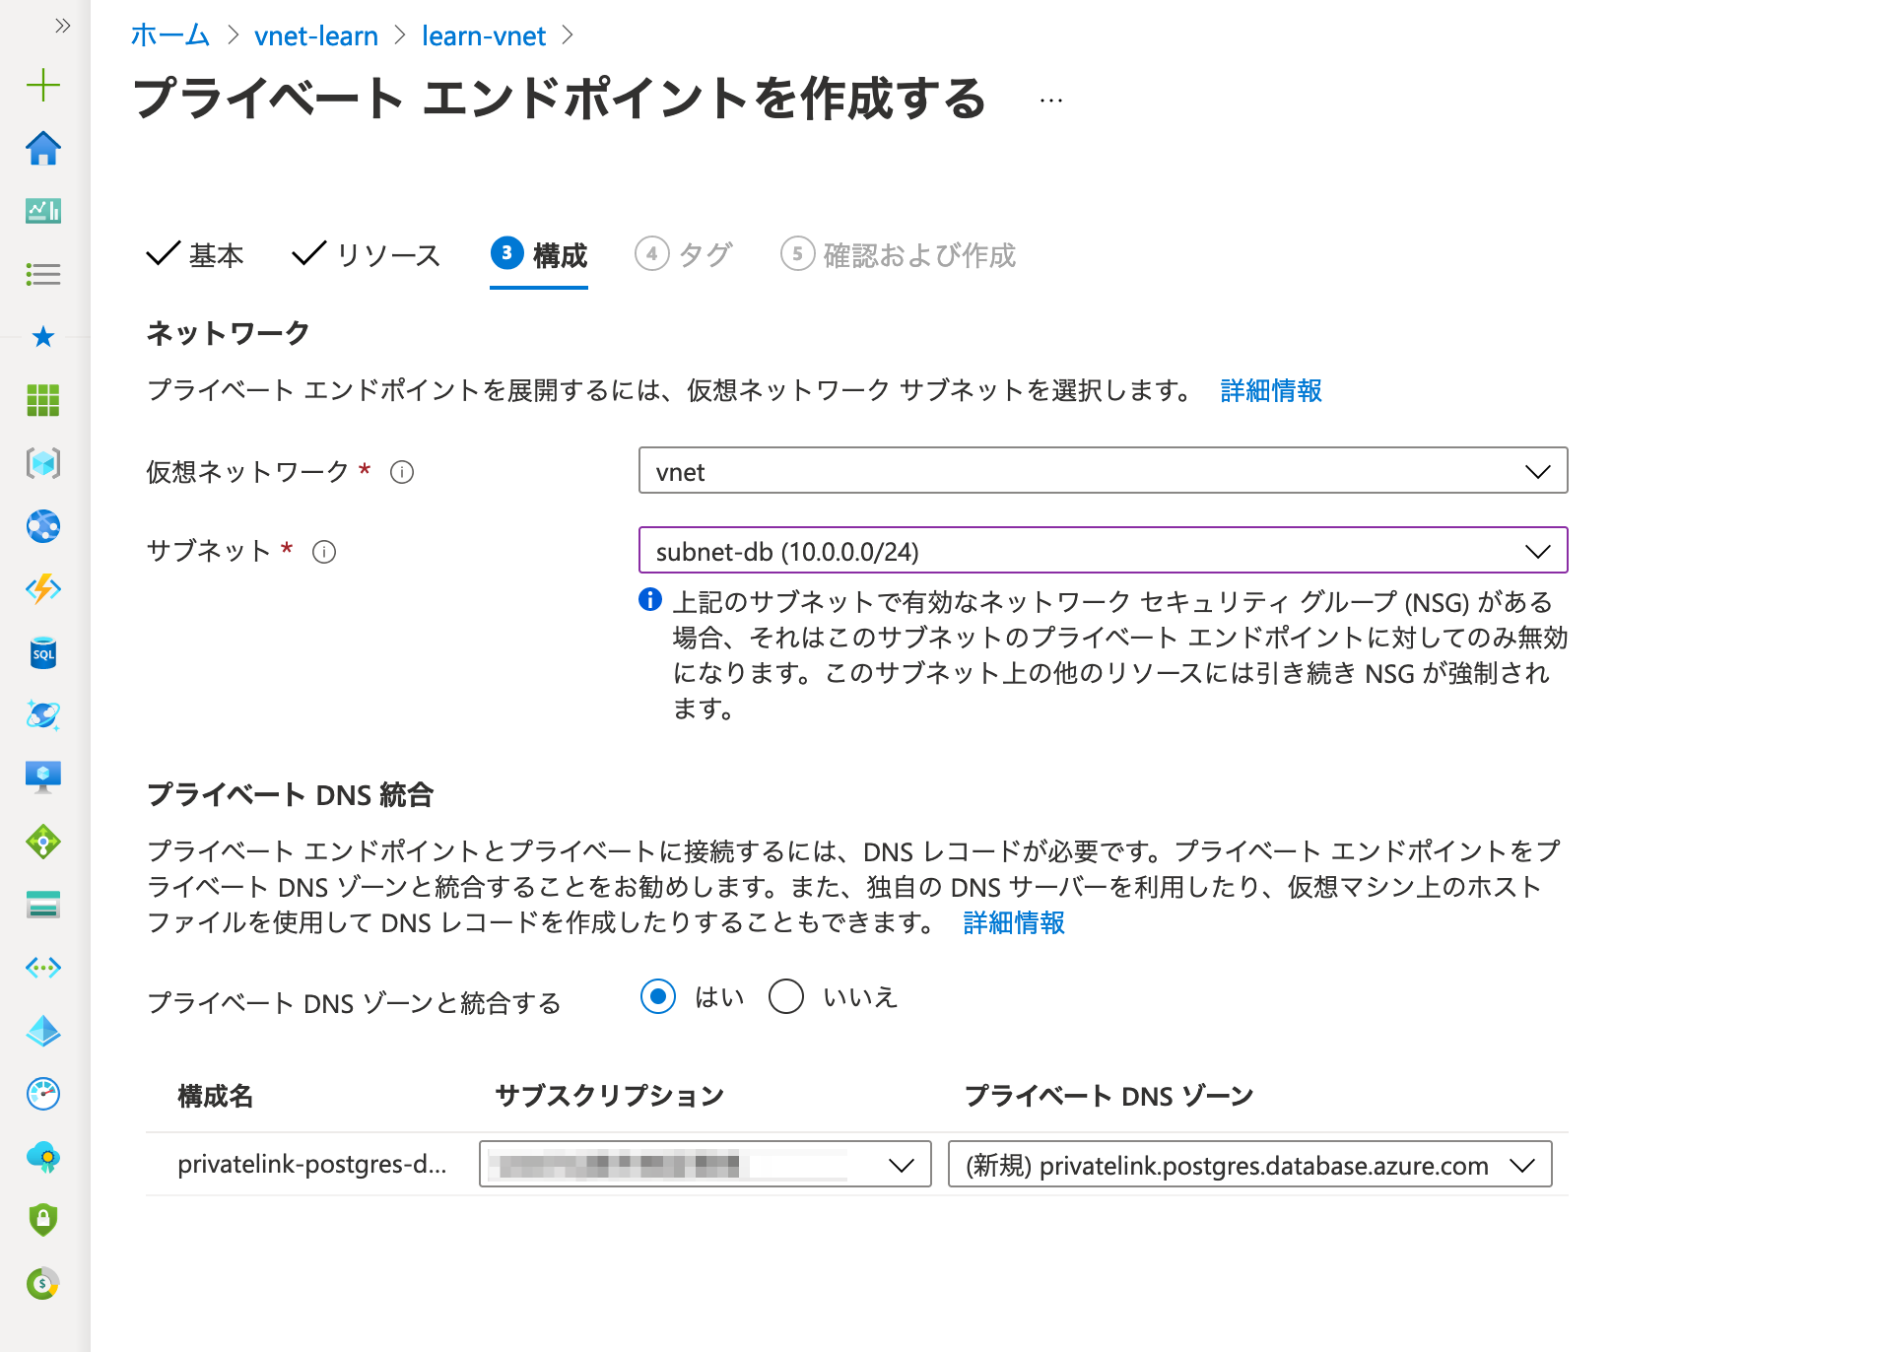Screen dimensions: 1880x1352
Task: Open the Home icon in sidebar
Action: click(x=43, y=149)
